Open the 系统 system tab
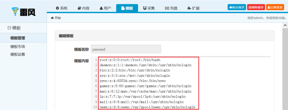The image size is (288, 110). point(62,8)
